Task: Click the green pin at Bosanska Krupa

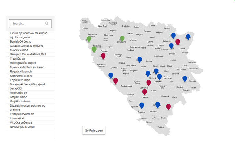Action: pos(89,39)
